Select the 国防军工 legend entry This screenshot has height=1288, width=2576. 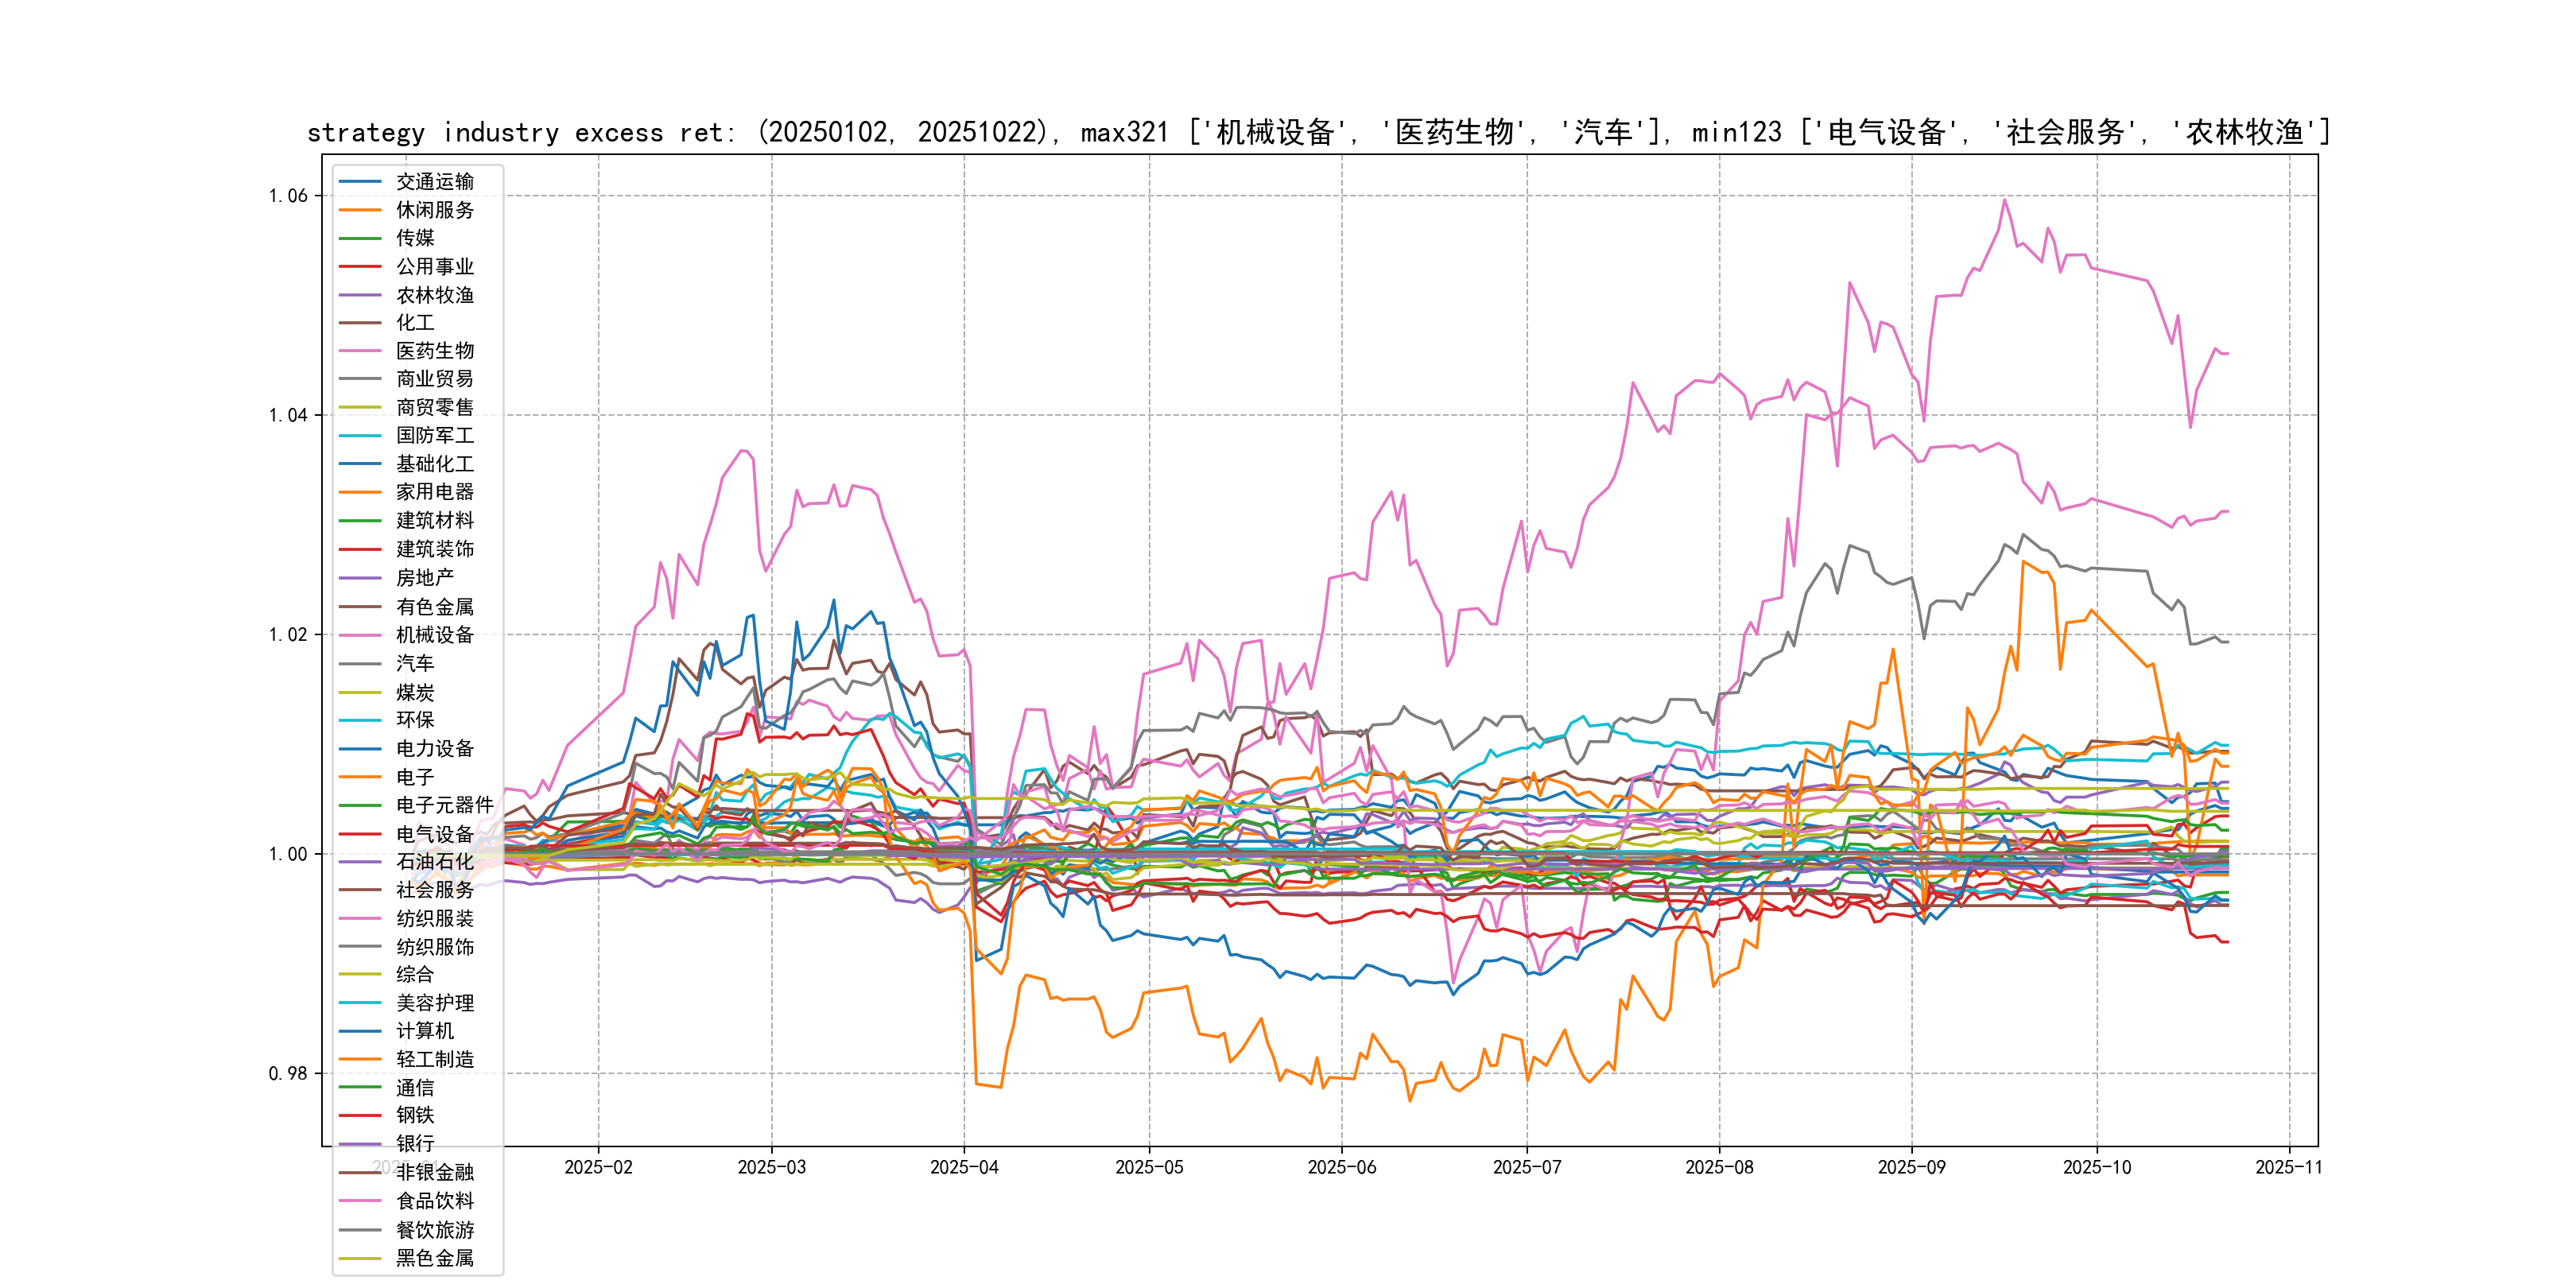(x=434, y=436)
